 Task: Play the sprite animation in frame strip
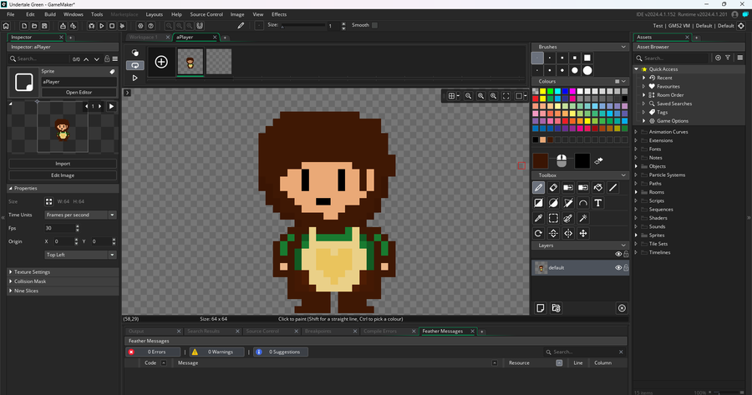[135, 78]
